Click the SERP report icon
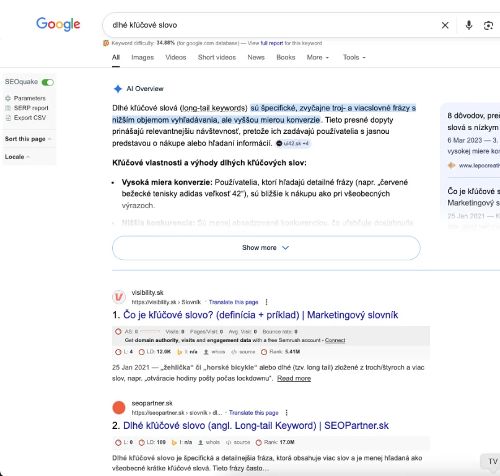 8,108
